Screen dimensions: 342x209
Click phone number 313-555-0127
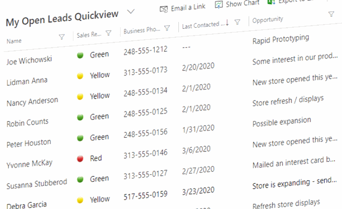coord(145,174)
